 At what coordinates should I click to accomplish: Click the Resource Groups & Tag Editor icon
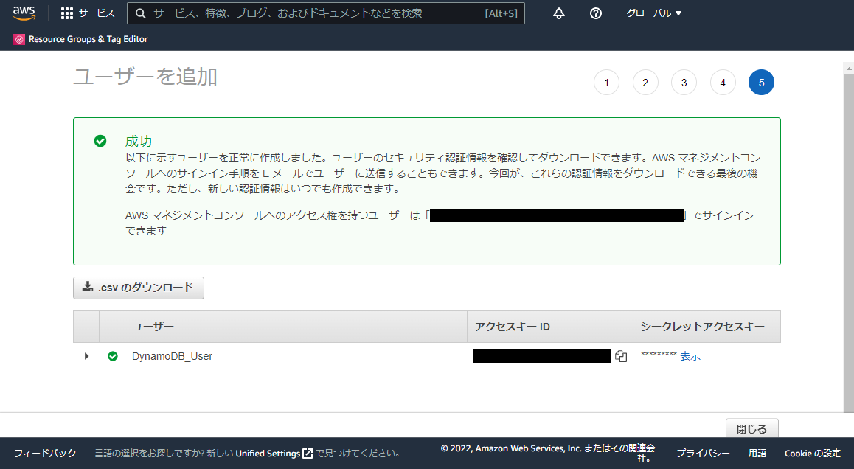[x=19, y=39]
